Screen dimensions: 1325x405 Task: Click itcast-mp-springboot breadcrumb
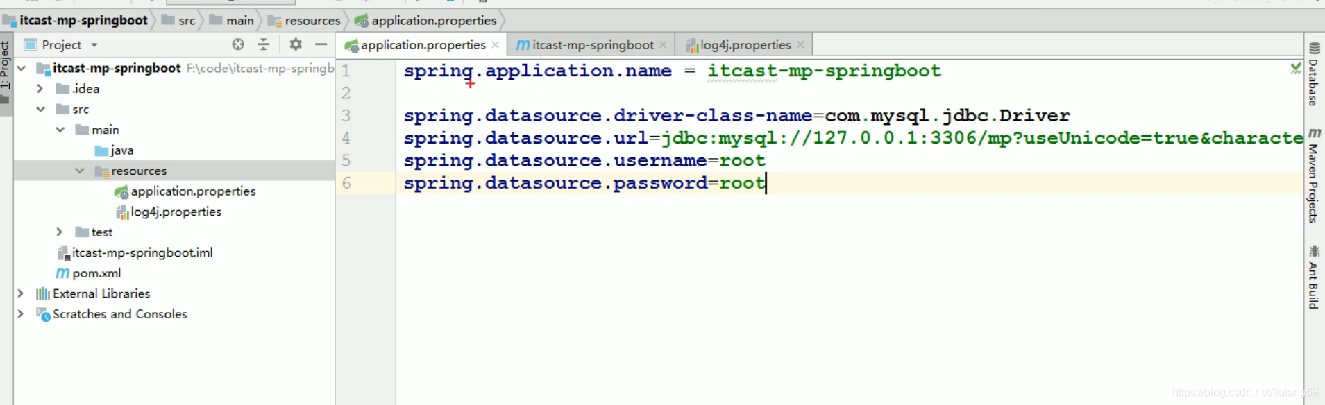point(76,20)
